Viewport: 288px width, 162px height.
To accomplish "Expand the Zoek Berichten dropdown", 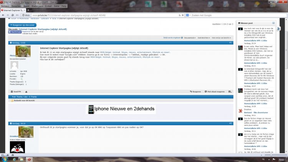I will tap(204, 38).
